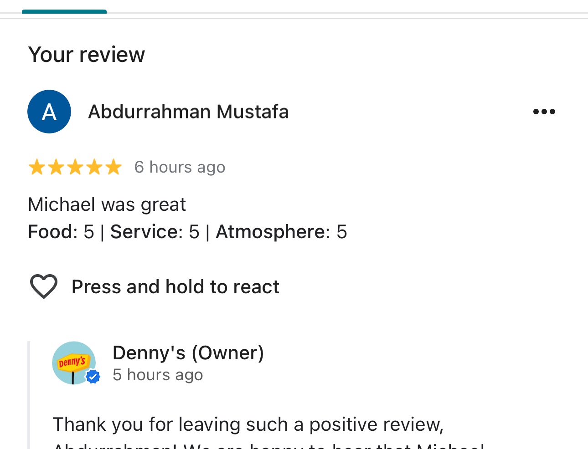
Task: Select the fifth gold rating star
Action: 113,167
